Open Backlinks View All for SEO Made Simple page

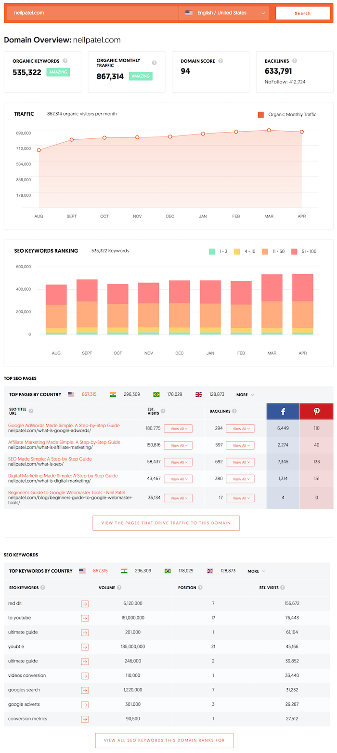tap(240, 462)
